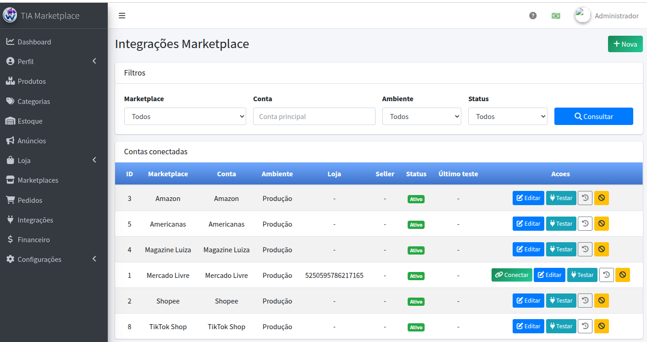Go to Categorias in the sidebar
The image size is (647, 342).
coord(54,101)
